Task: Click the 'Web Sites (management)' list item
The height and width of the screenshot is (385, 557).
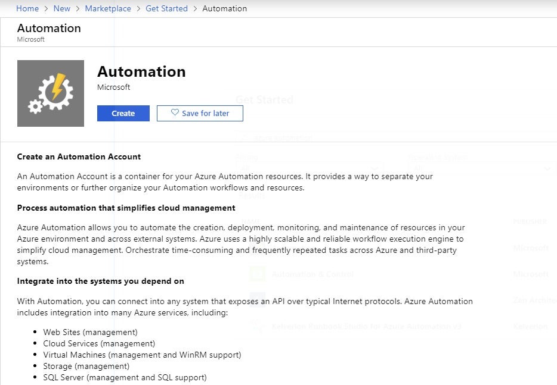Action: tap(90, 332)
